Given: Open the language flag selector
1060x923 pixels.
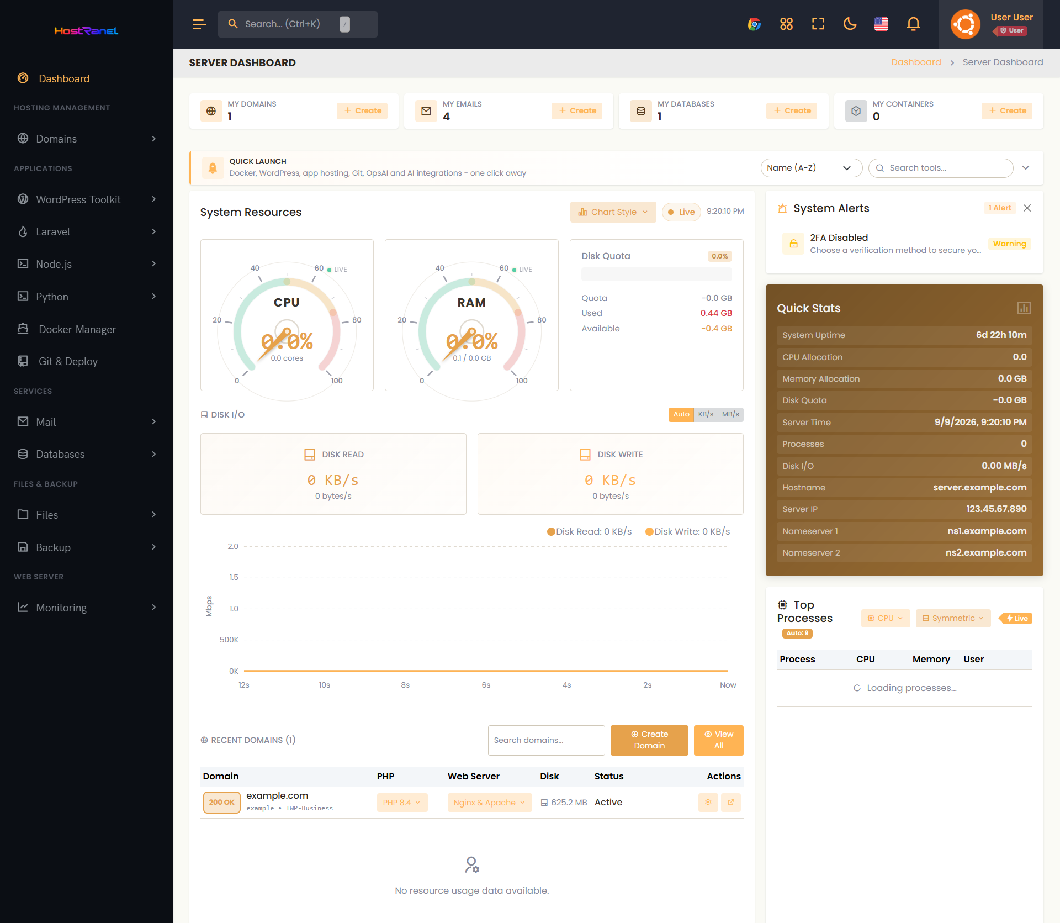Looking at the screenshot, I should (882, 24).
